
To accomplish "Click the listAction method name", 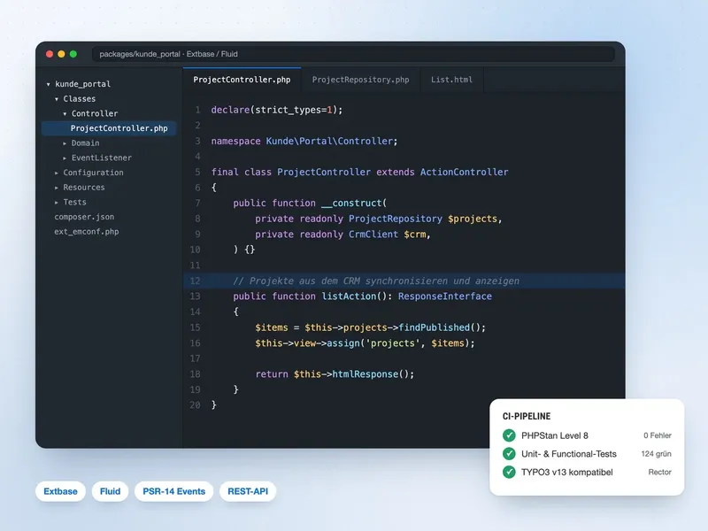I will tap(349, 296).
